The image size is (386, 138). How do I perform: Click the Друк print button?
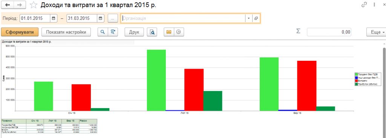click(x=134, y=32)
